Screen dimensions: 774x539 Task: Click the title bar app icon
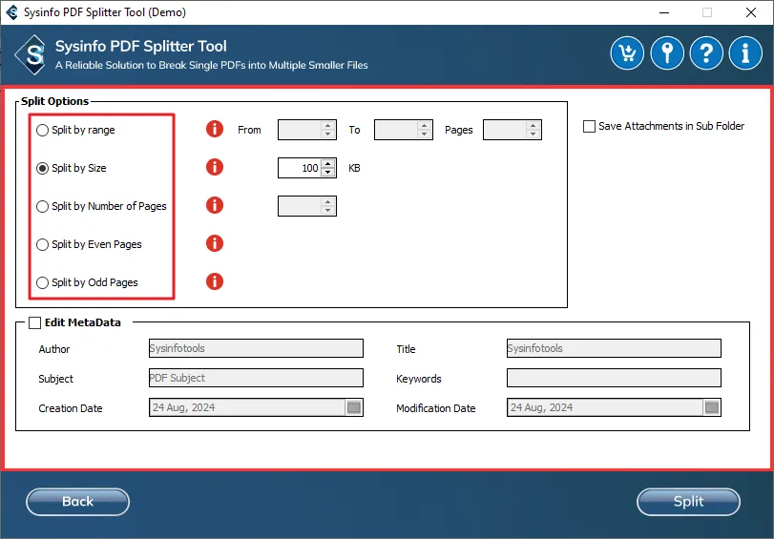tap(11, 11)
